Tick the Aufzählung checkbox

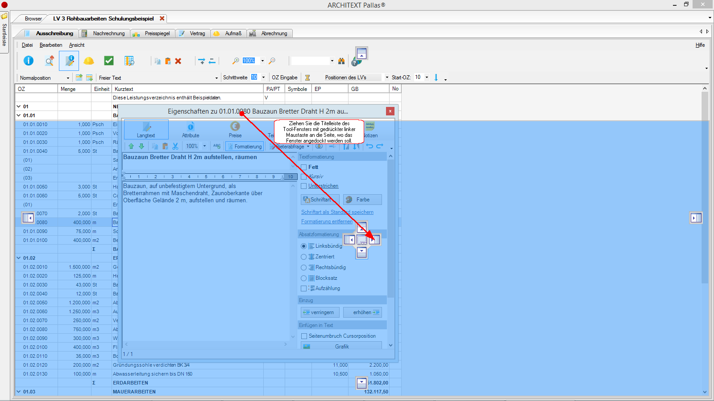tap(304, 288)
